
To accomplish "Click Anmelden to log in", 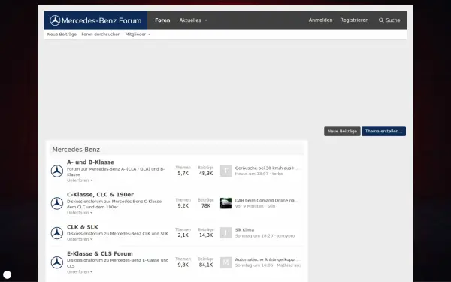I will point(320,20).
